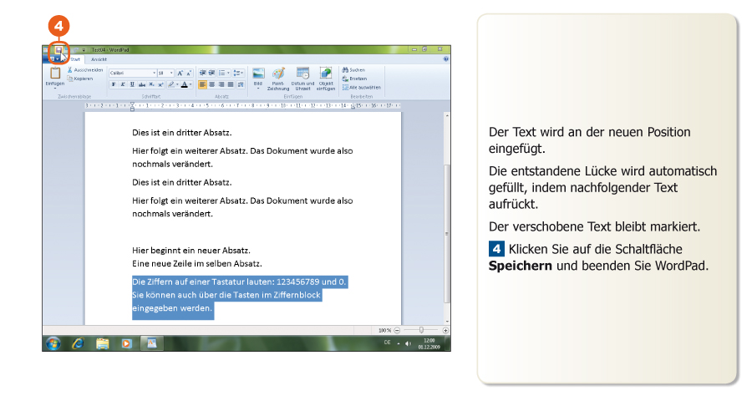Insert a Paint-Zeichnung via its icon
752x401 pixels.
(x=278, y=74)
